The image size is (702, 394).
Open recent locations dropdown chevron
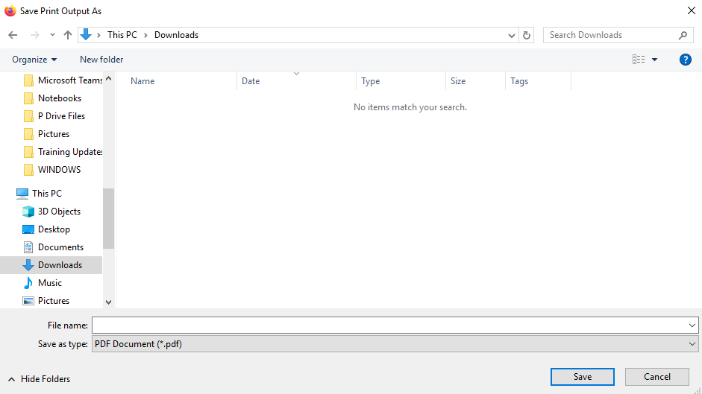point(52,35)
